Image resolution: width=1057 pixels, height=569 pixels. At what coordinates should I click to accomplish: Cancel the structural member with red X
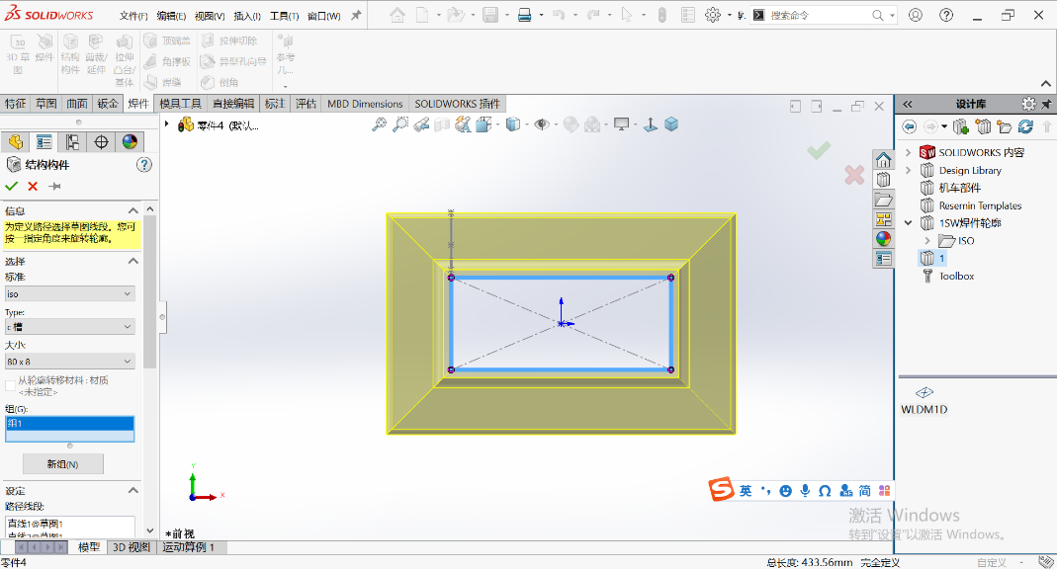33,186
